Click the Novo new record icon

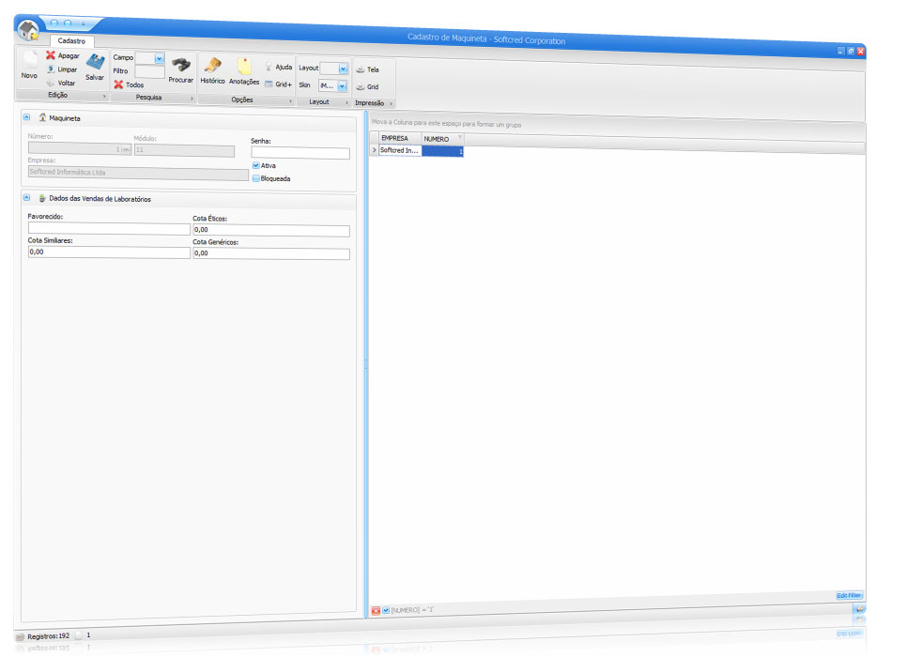coord(29,62)
